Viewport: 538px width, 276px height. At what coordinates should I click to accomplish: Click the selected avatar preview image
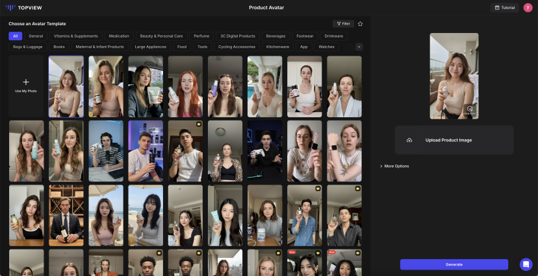point(454,76)
